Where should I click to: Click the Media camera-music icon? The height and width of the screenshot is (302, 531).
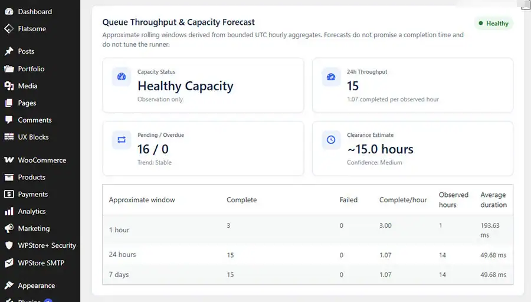point(9,86)
